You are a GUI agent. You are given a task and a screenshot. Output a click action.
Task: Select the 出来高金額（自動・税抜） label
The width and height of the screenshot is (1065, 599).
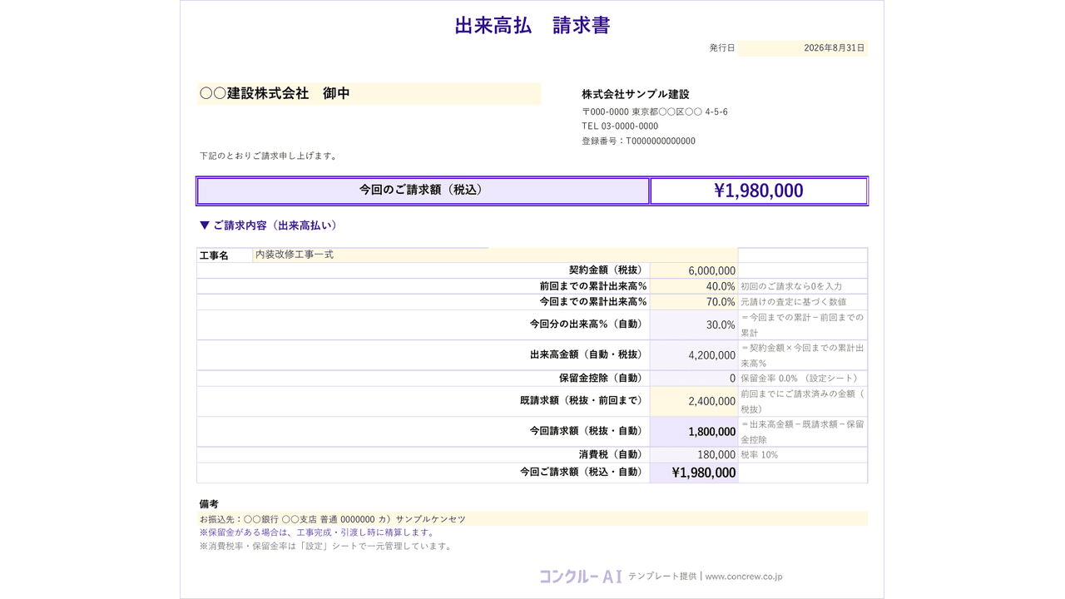tap(587, 354)
